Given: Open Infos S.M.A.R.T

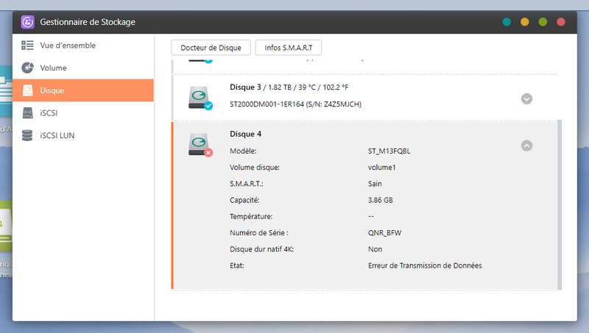Looking at the screenshot, I should coord(288,48).
